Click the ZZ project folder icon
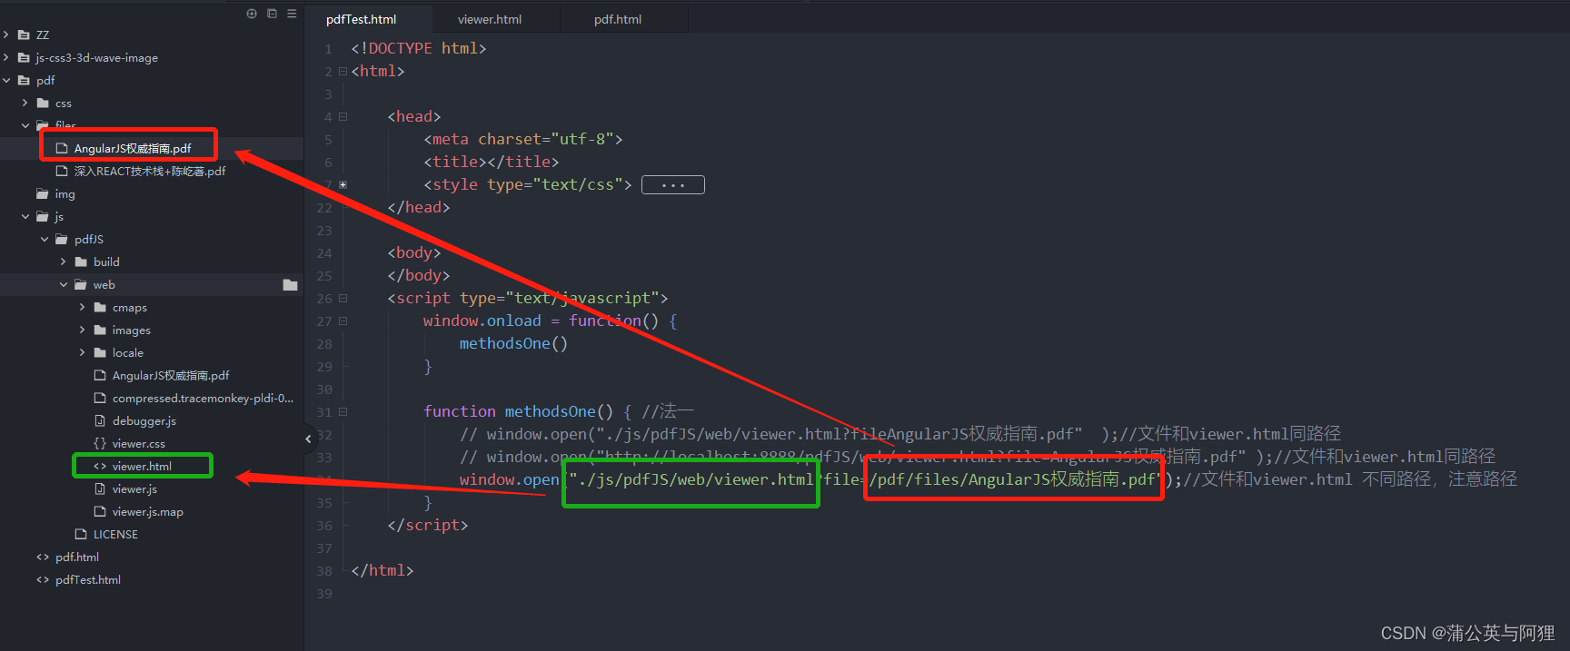1570x651 pixels. coord(24,35)
